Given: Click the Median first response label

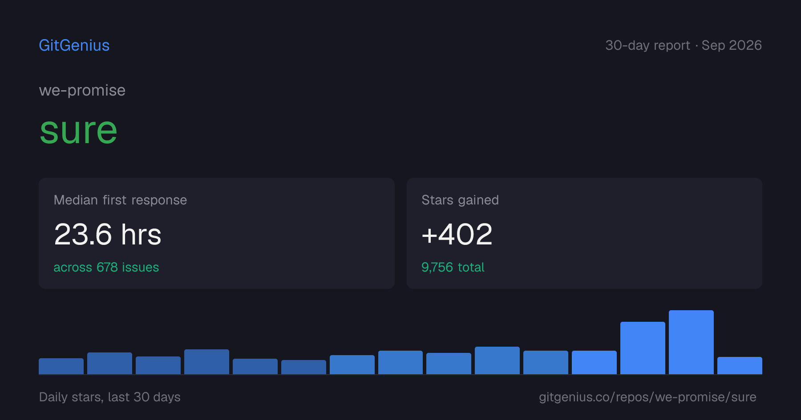Looking at the screenshot, I should [x=120, y=200].
